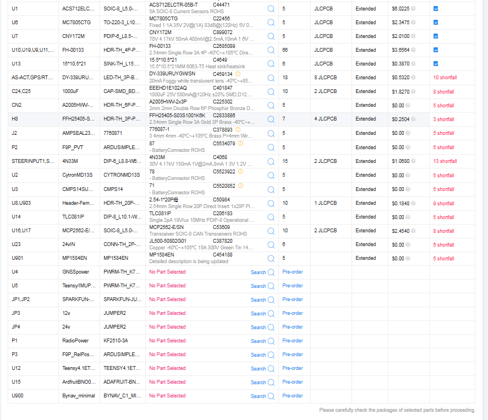Click search icon for STEERINPUT1 4N33M row

coord(271,161)
